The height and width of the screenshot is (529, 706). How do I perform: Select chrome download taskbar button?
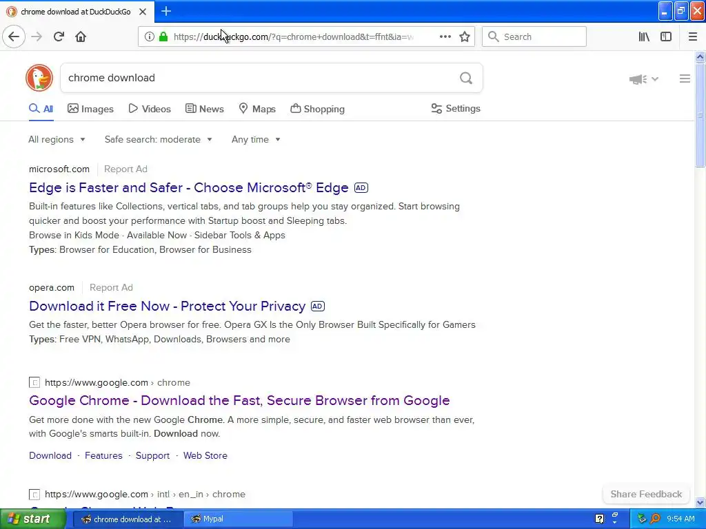tap(128, 519)
